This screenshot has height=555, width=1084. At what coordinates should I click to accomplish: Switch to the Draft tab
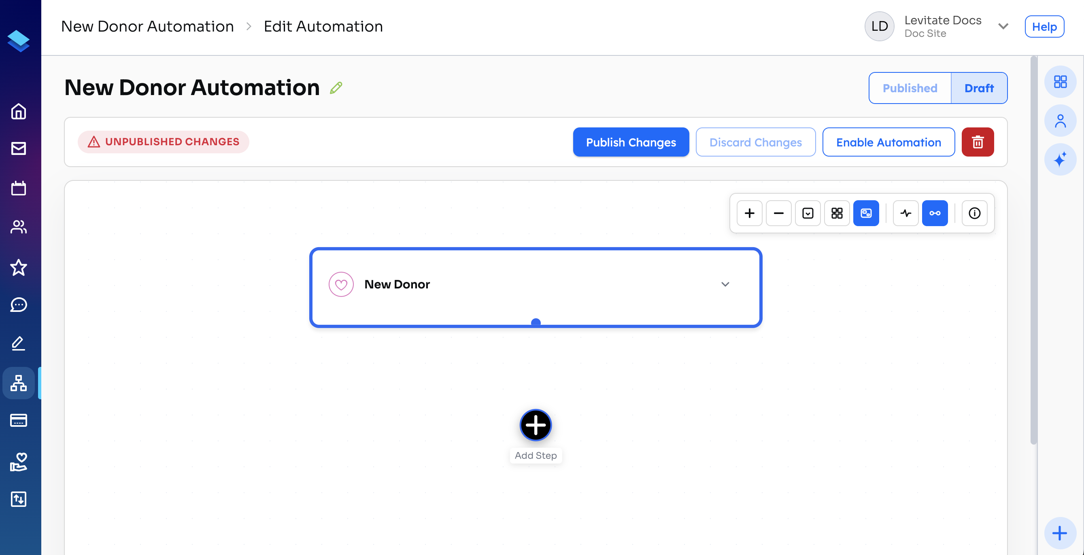pos(979,88)
